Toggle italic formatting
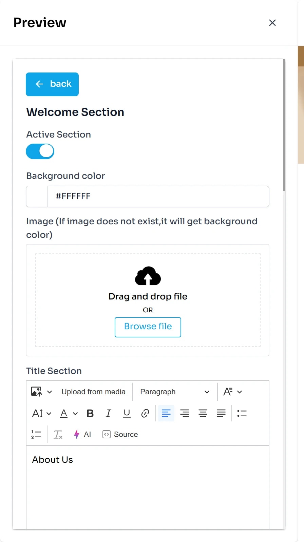304x542 pixels. (108, 413)
